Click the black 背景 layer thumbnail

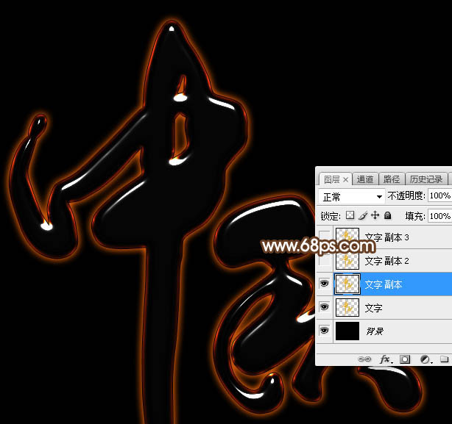tap(347, 331)
